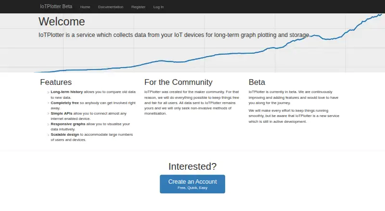
Task: Click the Completely free feature text
Action: point(93,105)
